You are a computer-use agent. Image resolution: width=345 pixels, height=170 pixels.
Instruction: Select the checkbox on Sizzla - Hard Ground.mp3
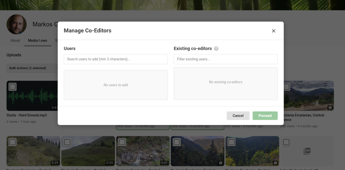pos(13,86)
